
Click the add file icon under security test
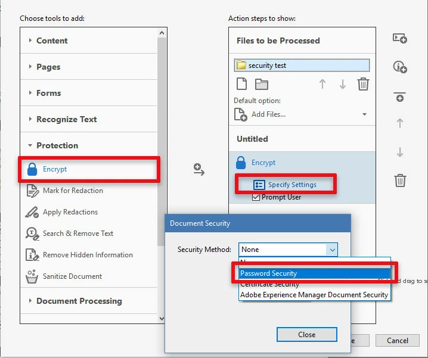point(241,84)
